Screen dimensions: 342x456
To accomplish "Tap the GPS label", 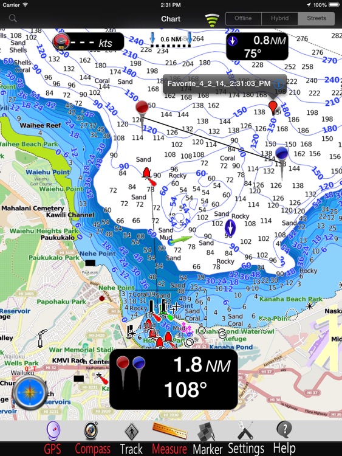I will [53, 449].
